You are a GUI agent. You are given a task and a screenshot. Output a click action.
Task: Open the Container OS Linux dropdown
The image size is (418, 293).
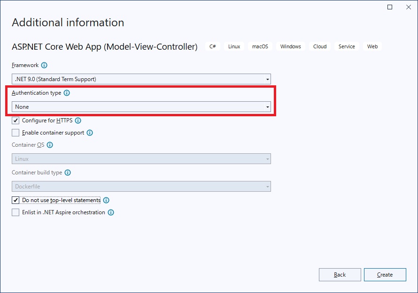click(x=141, y=158)
